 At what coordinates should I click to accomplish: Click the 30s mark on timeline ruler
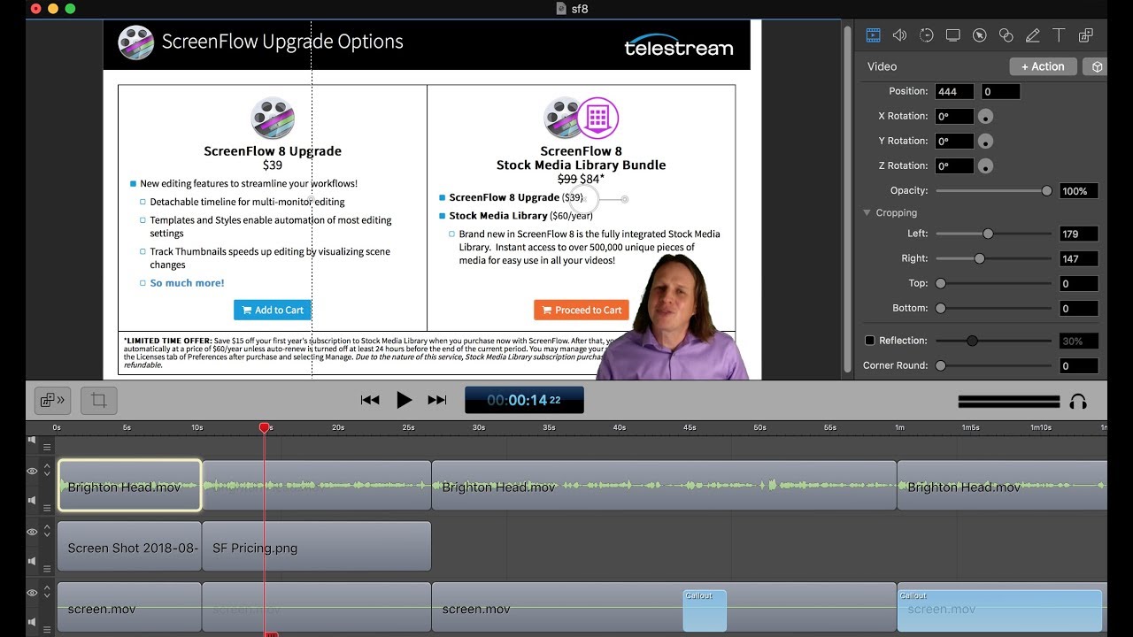point(478,428)
